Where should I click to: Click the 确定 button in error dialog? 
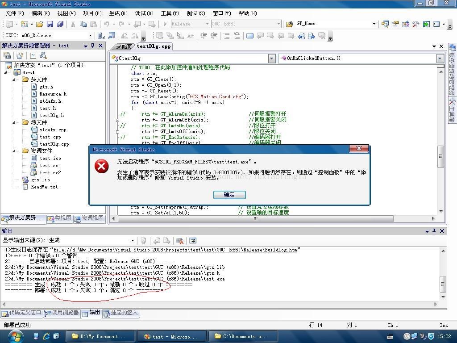pyautogui.click(x=229, y=195)
